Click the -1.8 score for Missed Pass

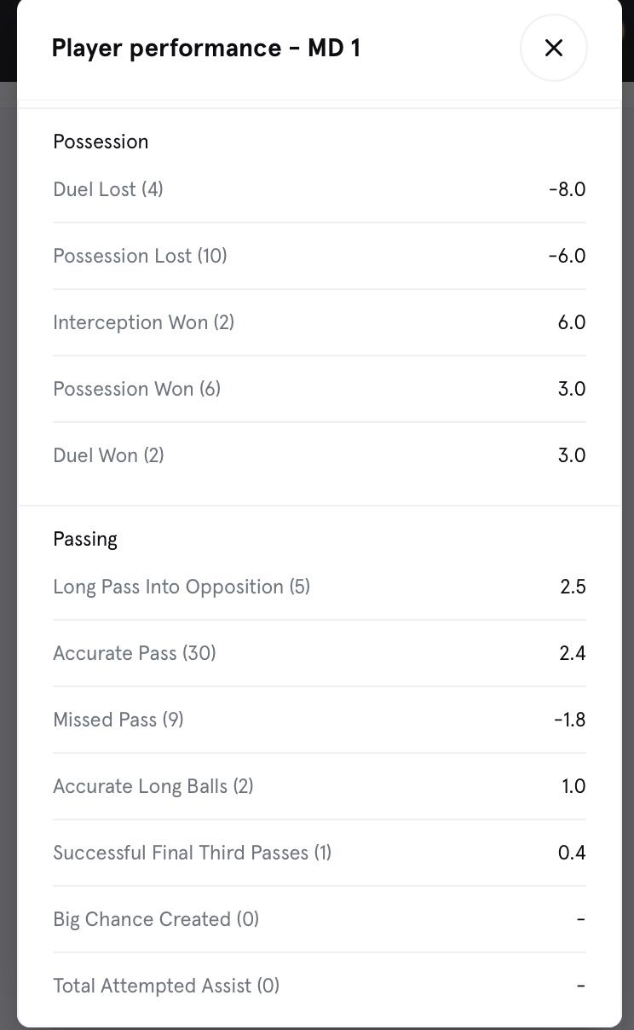(569, 720)
